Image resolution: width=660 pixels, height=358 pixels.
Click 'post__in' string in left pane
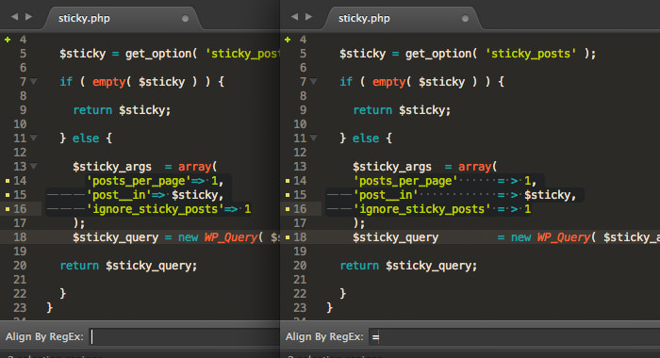click(x=119, y=195)
